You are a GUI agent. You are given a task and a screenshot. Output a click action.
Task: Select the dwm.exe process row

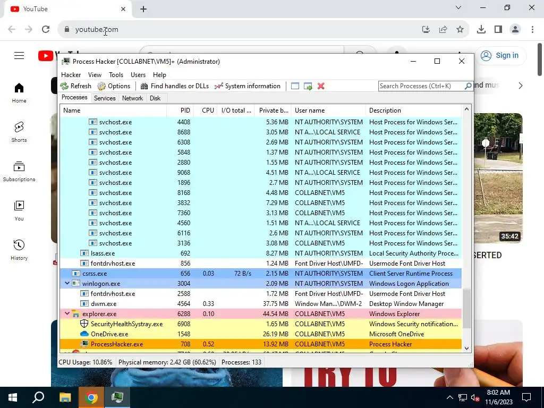tap(260, 303)
